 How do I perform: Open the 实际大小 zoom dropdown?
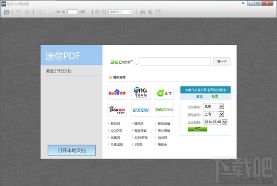(120, 12)
